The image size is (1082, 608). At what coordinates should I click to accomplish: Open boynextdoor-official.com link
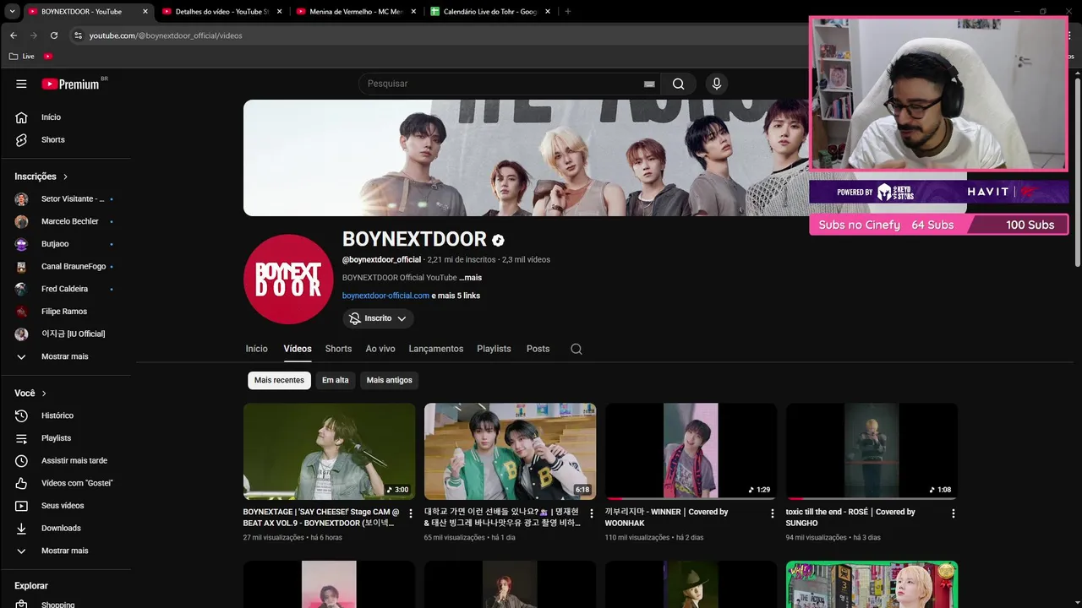pos(385,296)
